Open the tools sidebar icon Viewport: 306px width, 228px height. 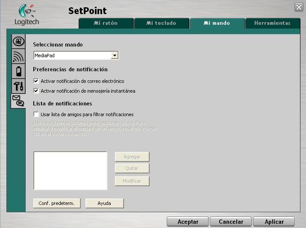18,85
